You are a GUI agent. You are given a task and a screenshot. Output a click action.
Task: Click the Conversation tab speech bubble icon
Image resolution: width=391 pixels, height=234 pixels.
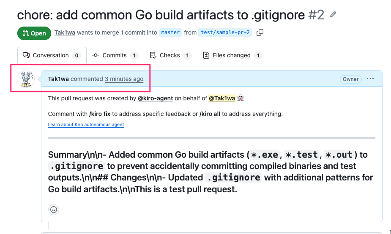pos(26,55)
